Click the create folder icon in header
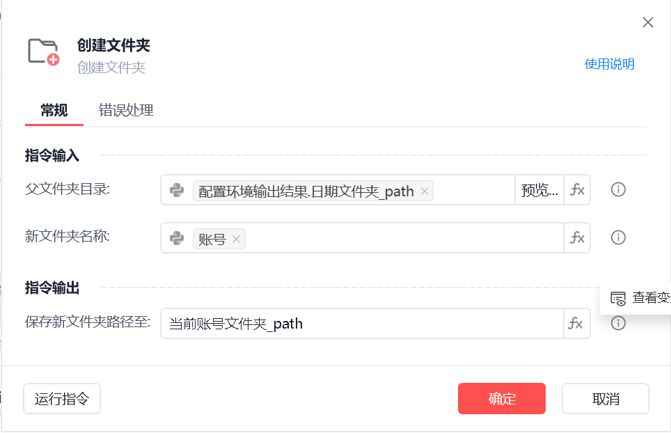The image size is (671, 433). pos(43,52)
